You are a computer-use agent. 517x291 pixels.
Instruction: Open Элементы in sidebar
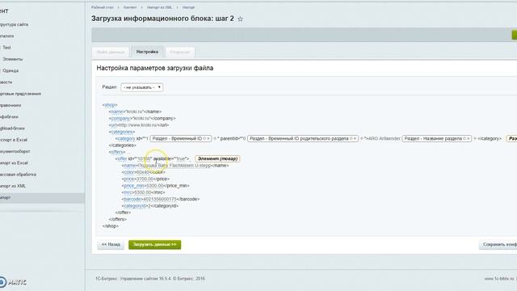pyautogui.click(x=12, y=59)
